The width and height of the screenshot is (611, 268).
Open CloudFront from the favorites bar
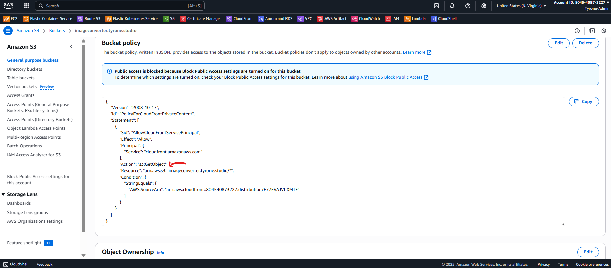pos(239,18)
